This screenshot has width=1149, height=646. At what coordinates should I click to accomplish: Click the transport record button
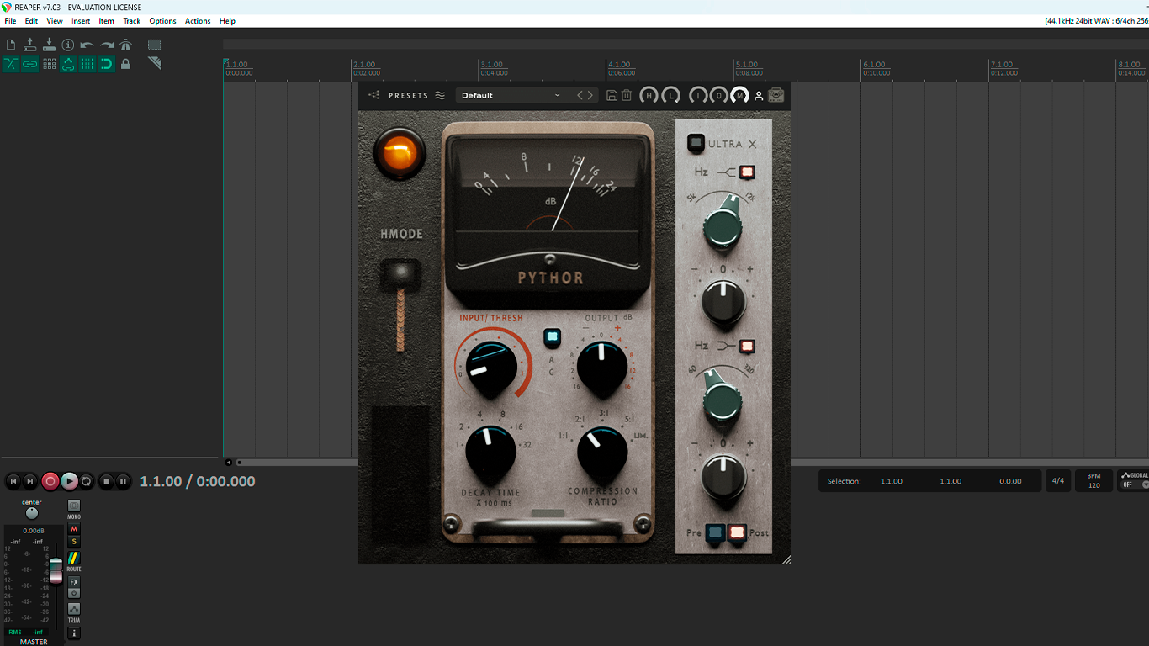click(50, 481)
